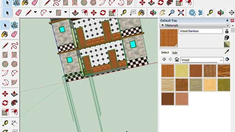The width and height of the screenshot is (235, 132).
Task: Click Eraser in the horizontal Getting Started toolbar
Action: pos(19,12)
